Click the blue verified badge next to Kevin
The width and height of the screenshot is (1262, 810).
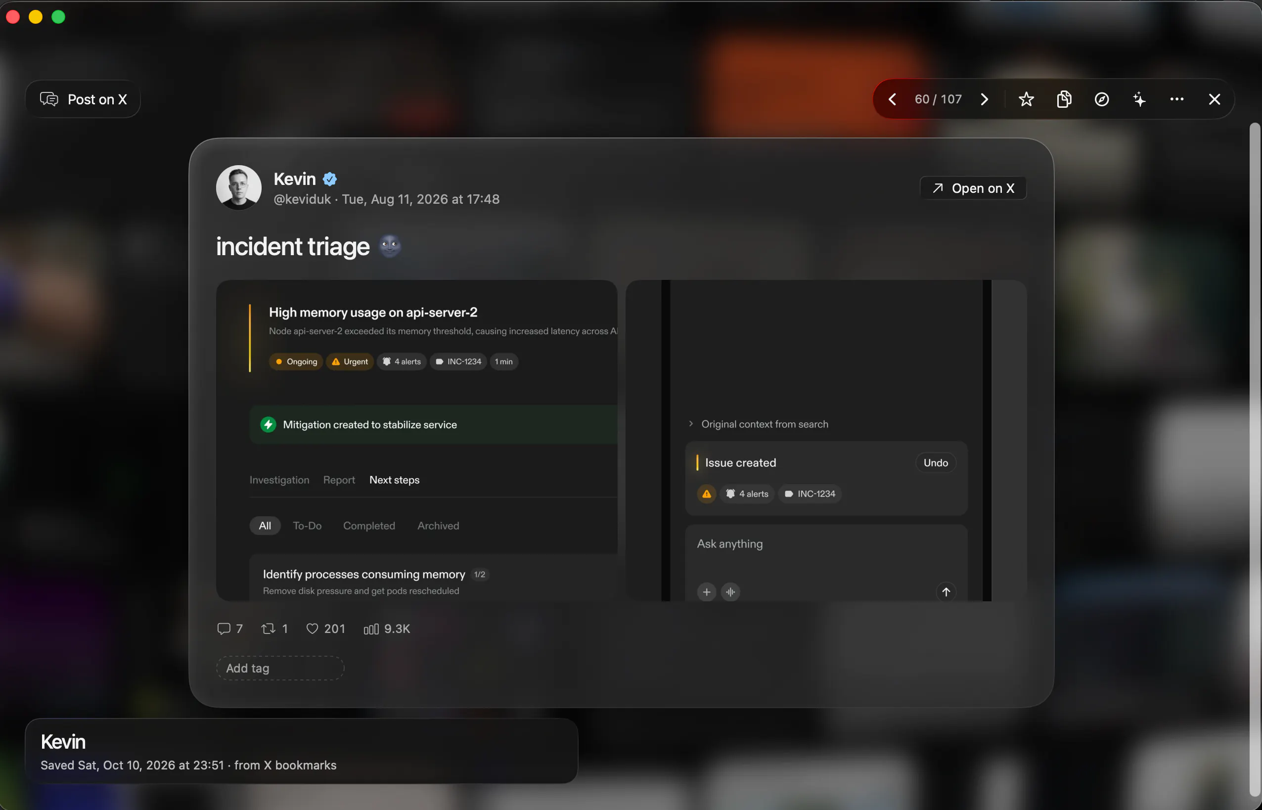(x=330, y=180)
